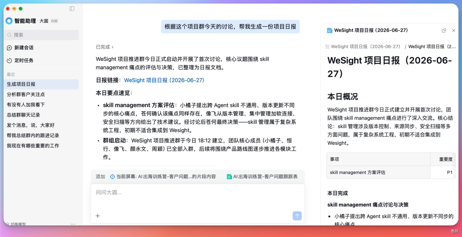Click the 内测 beta badge
The width and height of the screenshot is (462, 237).
54,21
